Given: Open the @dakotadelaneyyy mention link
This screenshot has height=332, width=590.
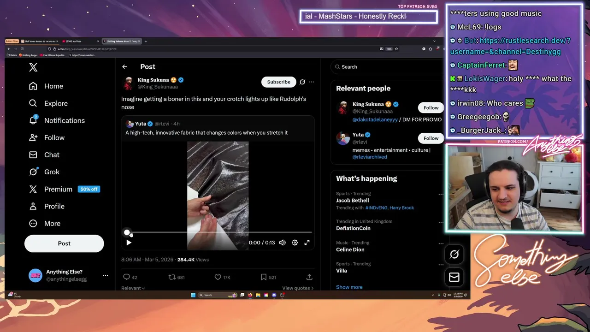Looking at the screenshot, I should pyautogui.click(x=375, y=119).
